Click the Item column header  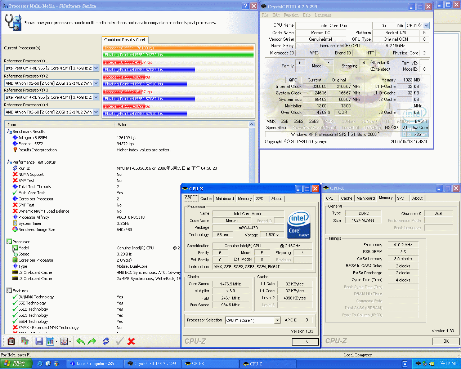[x=59, y=125]
